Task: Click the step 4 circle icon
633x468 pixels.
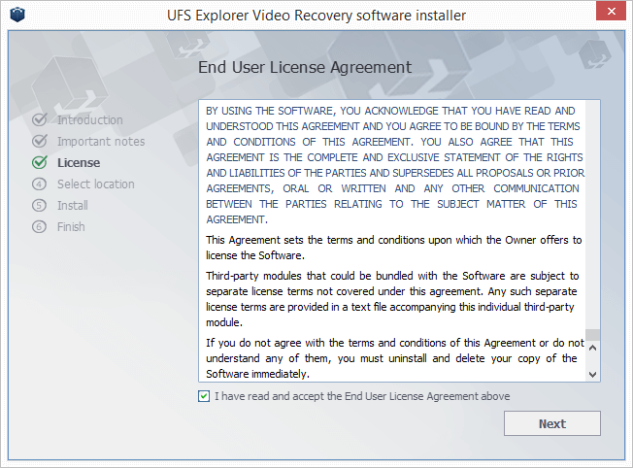Action: (39, 184)
